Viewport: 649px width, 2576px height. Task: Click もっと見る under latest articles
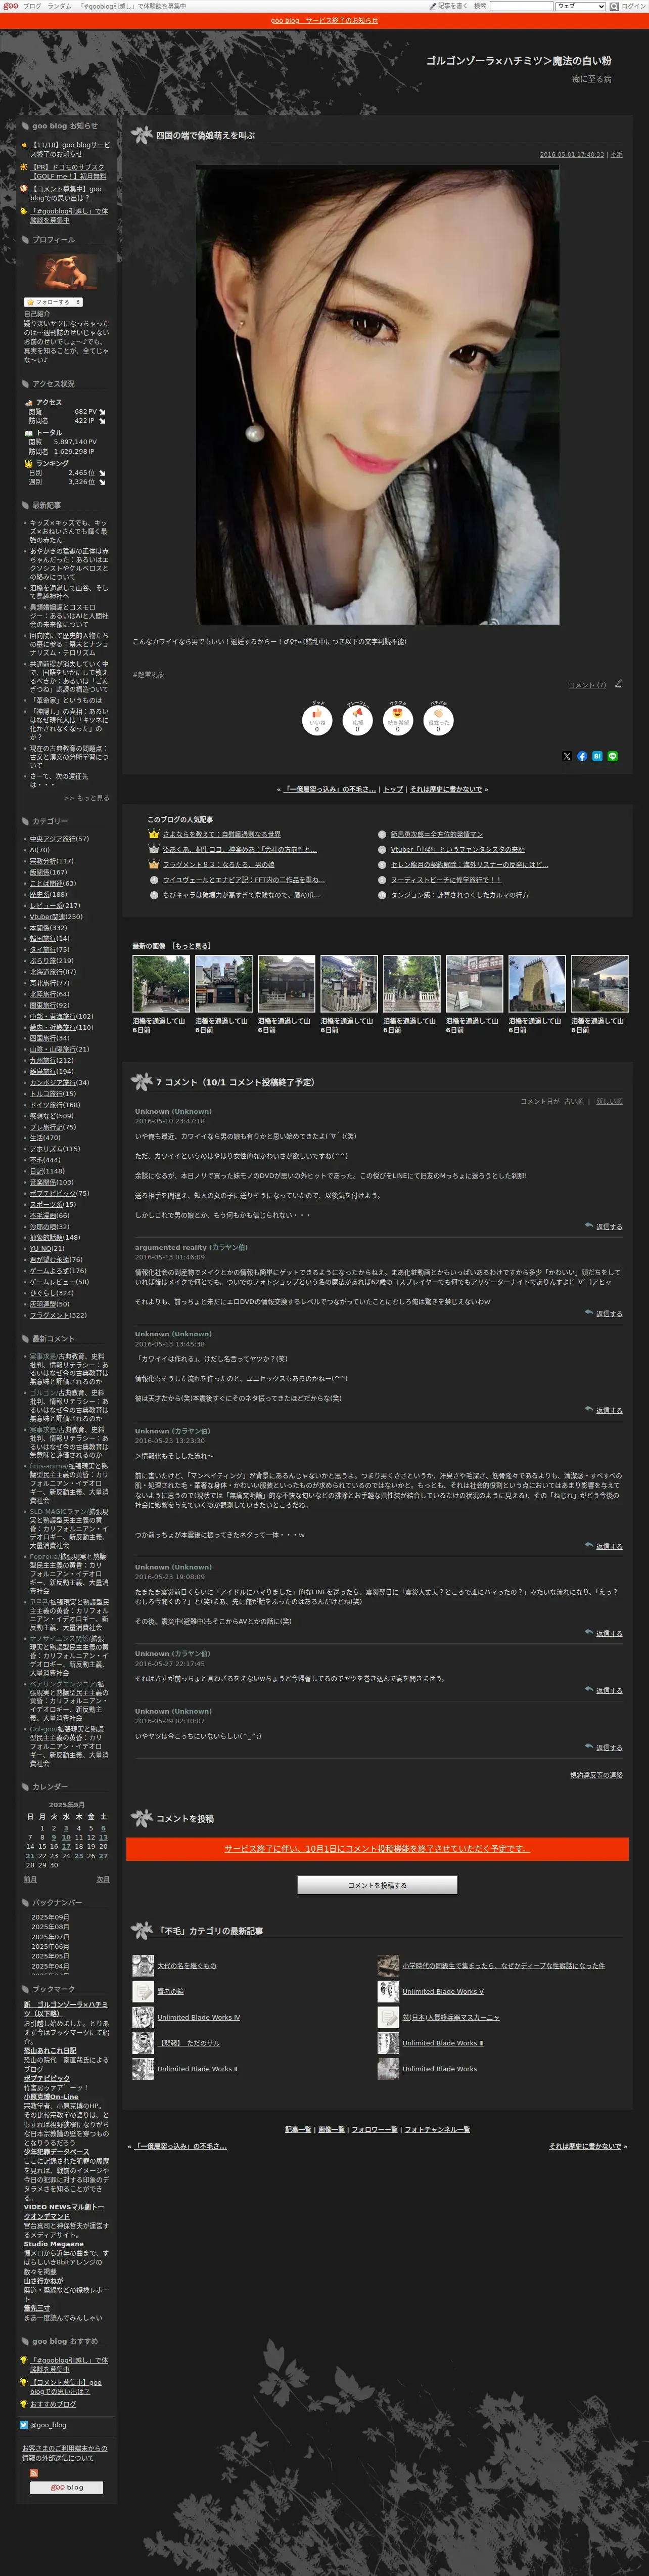click(x=86, y=797)
